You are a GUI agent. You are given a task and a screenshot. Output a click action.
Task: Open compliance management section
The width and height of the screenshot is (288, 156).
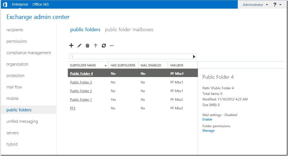pyautogui.click(x=29, y=53)
